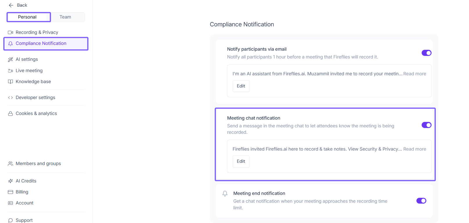Click the Developer settings code icon
The width and height of the screenshot is (469, 223).
(10, 98)
